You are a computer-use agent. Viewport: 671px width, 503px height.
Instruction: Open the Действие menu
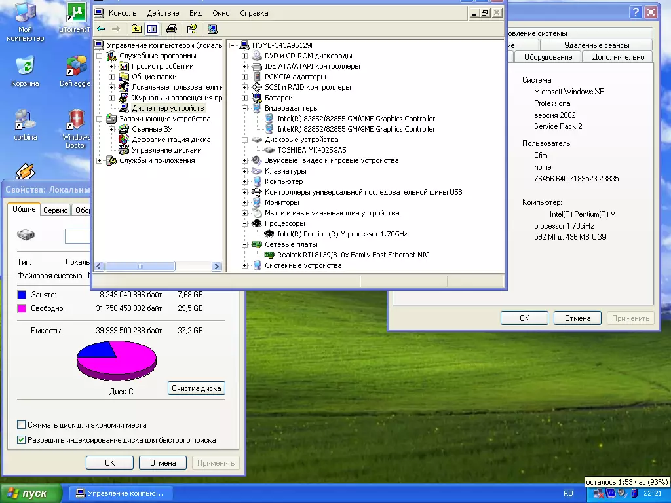(163, 12)
